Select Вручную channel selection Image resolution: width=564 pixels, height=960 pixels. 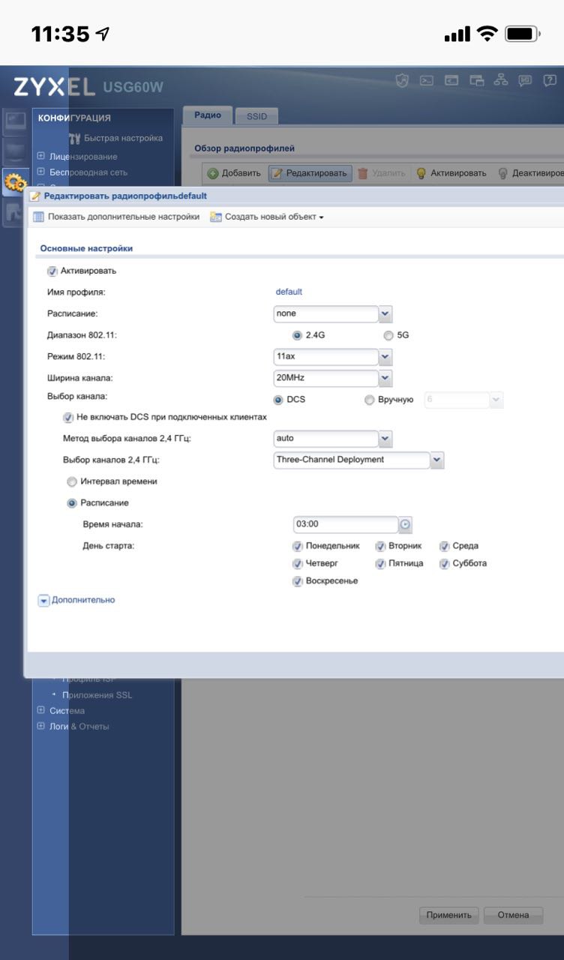pos(369,400)
